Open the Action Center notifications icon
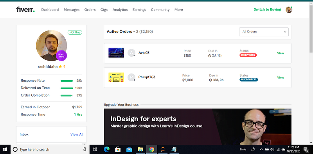Viewport: 313px width, 154px height. click(x=306, y=149)
